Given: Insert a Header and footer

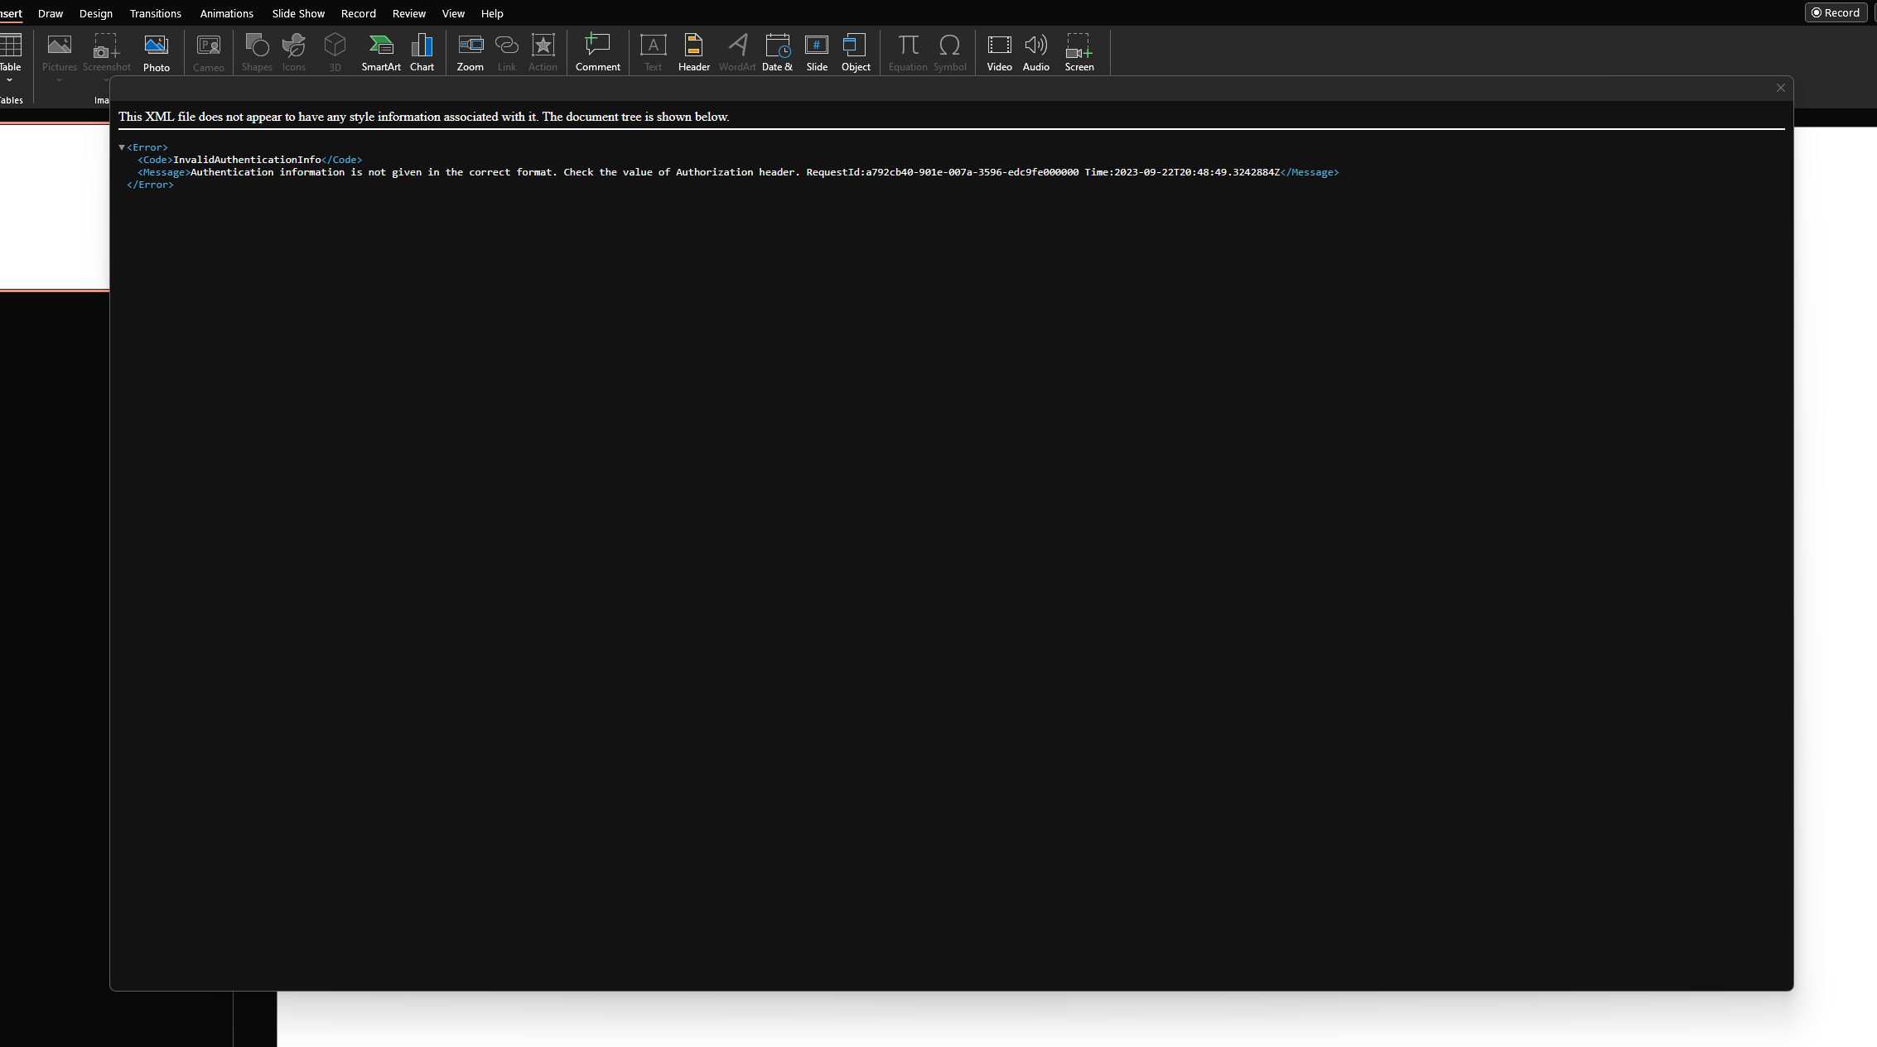Looking at the screenshot, I should [x=693, y=52].
